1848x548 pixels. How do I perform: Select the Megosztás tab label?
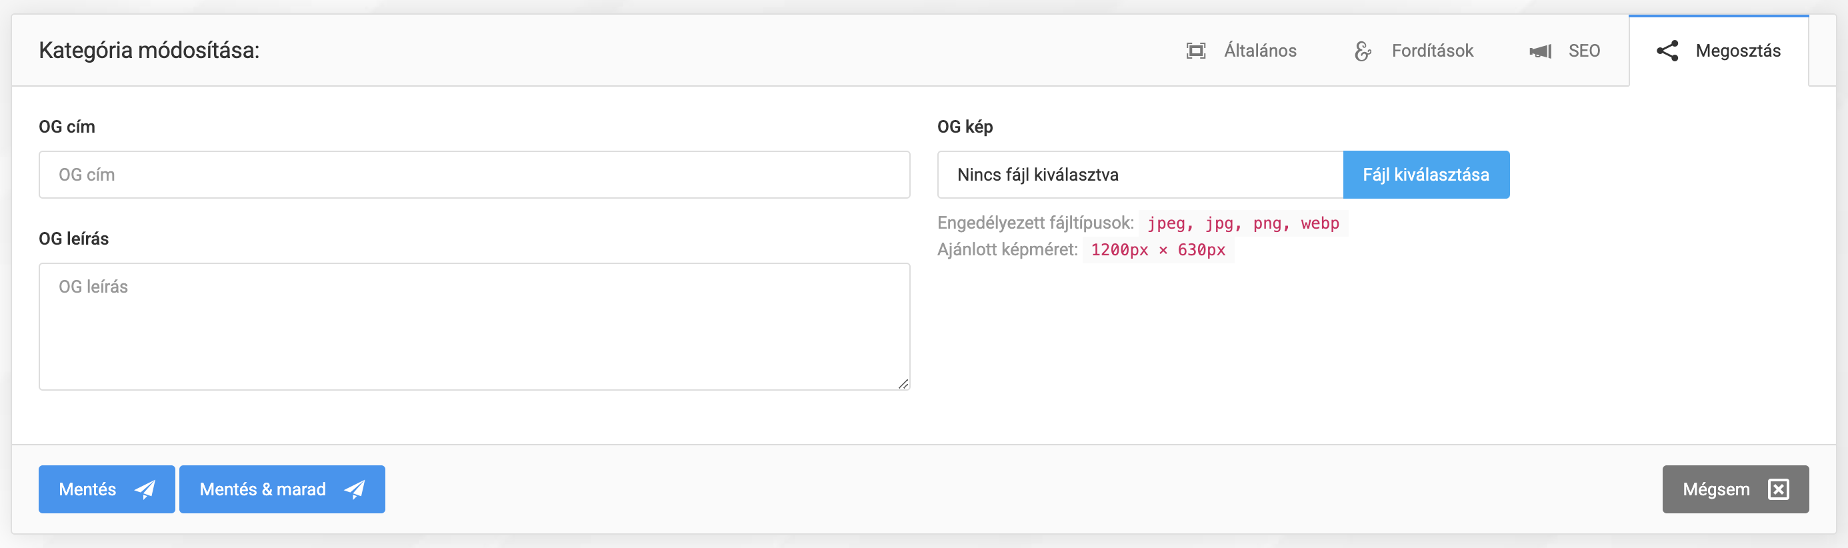coord(1737,51)
